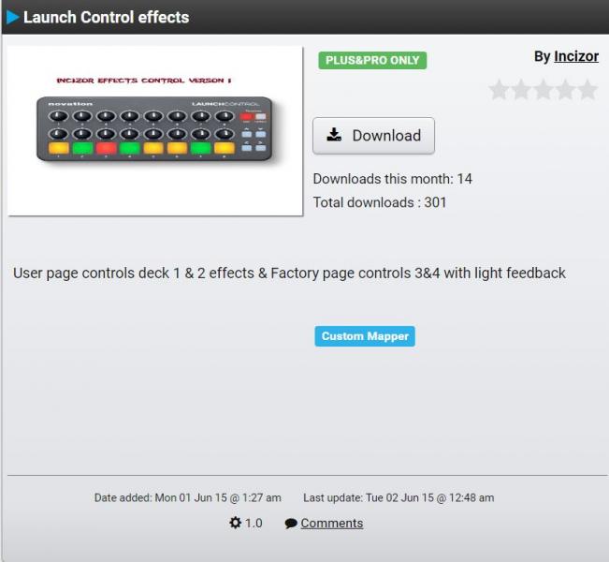Image resolution: width=609 pixels, height=562 pixels.
Task: Click the download arrow icon in the button
Action: [334, 135]
